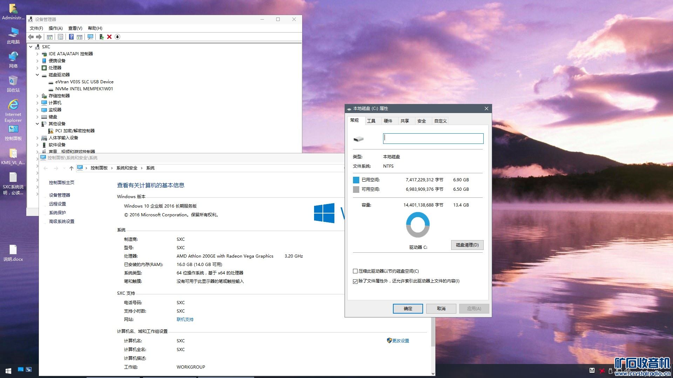Click the Help toolbar icon in Device Manager
This screenshot has height=378, width=673.
pyautogui.click(x=71, y=37)
